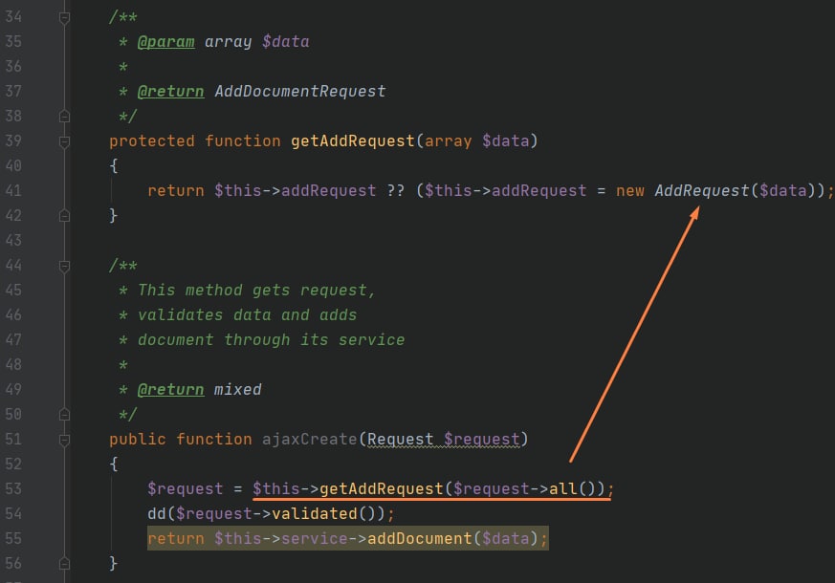This screenshot has width=835, height=583.
Task: Click the @param tag on line 35
Action: [x=165, y=41]
